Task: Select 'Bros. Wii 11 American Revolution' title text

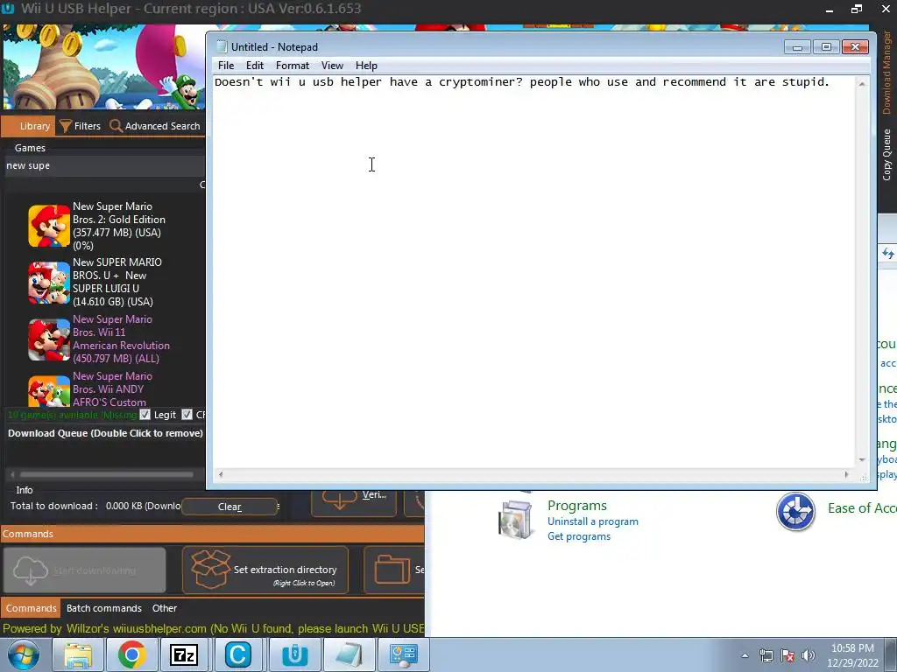Action: [121, 339]
